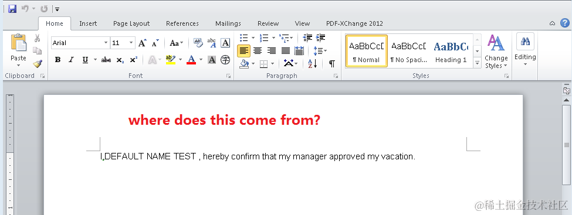Decrease paragraph indent
The width and height of the screenshot is (572, 215).
(x=307, y=38)
